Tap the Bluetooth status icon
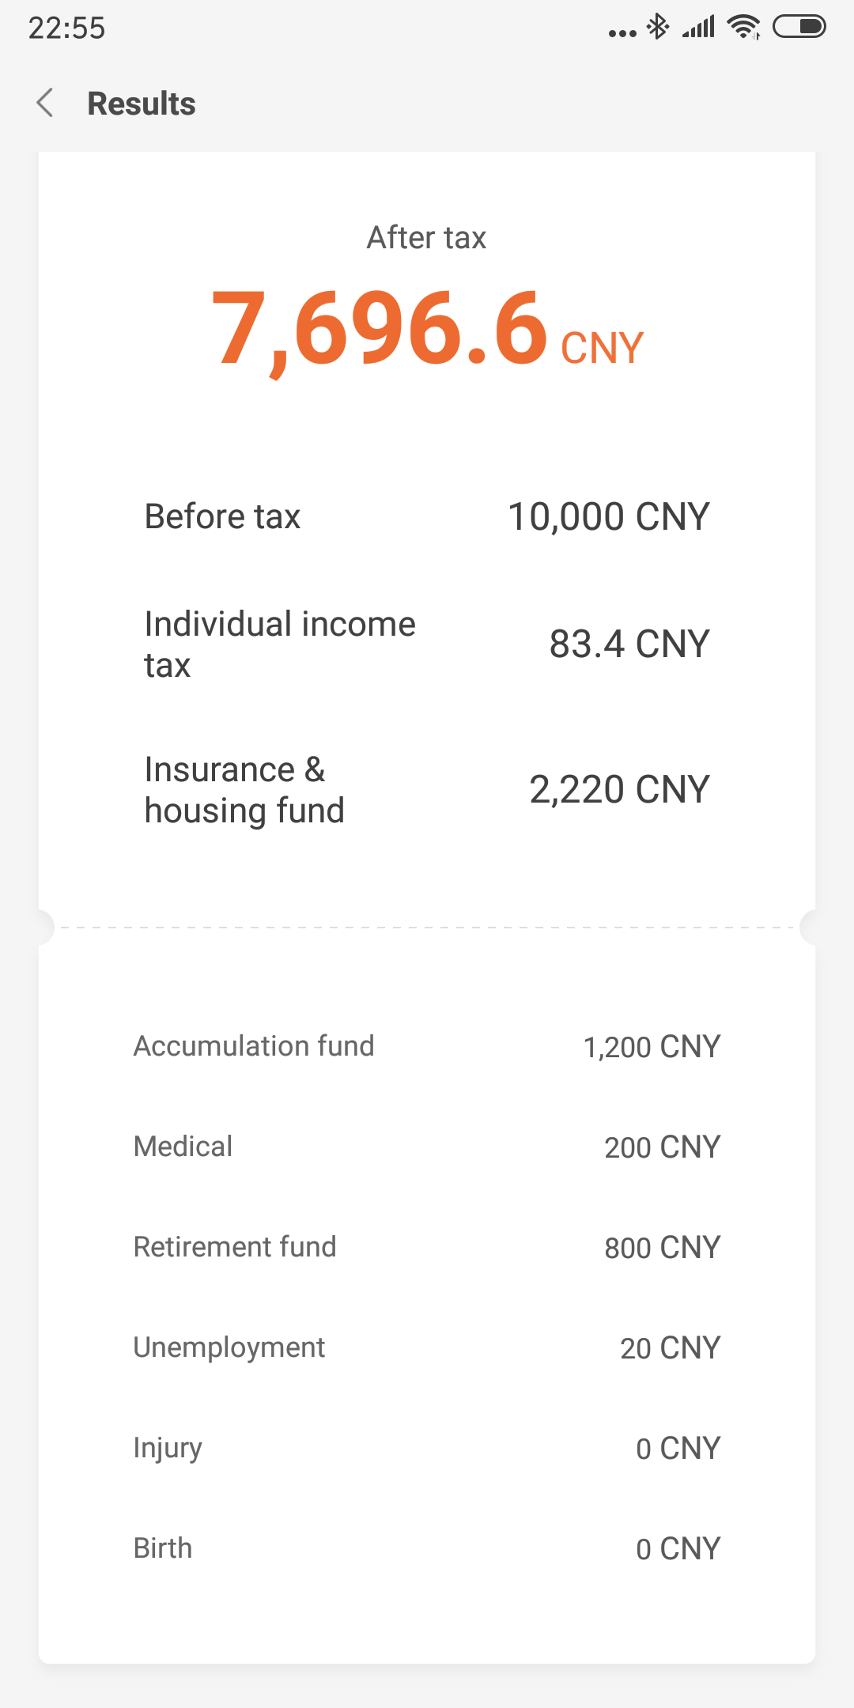This screenshot has height=1708, width=854. pyautogui.click(x=657, y=27)
